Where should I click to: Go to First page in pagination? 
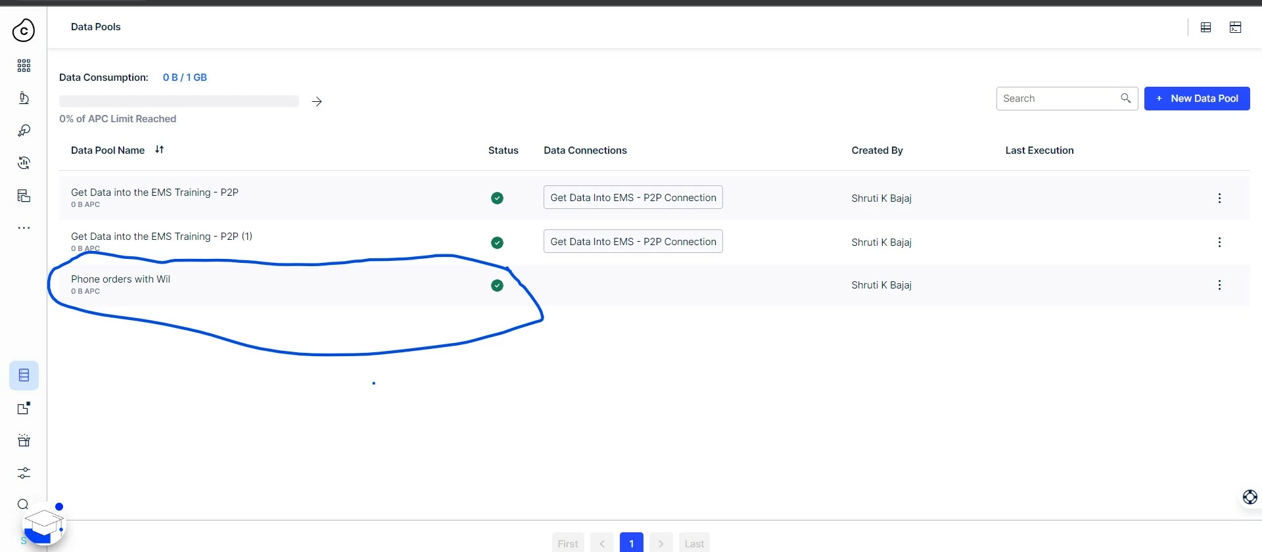(568, 543)
